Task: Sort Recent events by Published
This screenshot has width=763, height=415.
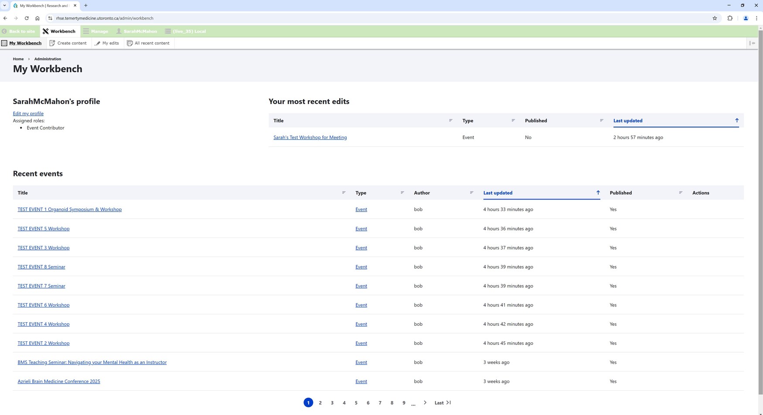Action: (646, 193)
